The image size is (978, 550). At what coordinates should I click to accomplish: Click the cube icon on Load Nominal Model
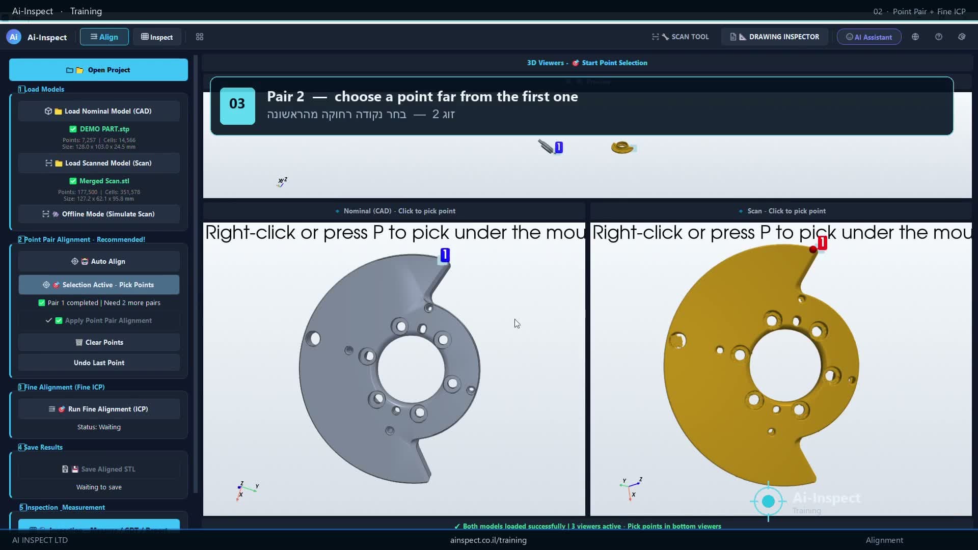coord(48,111)
